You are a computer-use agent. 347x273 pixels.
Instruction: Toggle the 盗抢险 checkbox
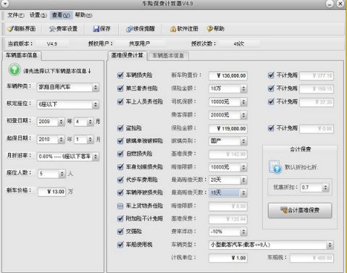(x=120, y=128)
